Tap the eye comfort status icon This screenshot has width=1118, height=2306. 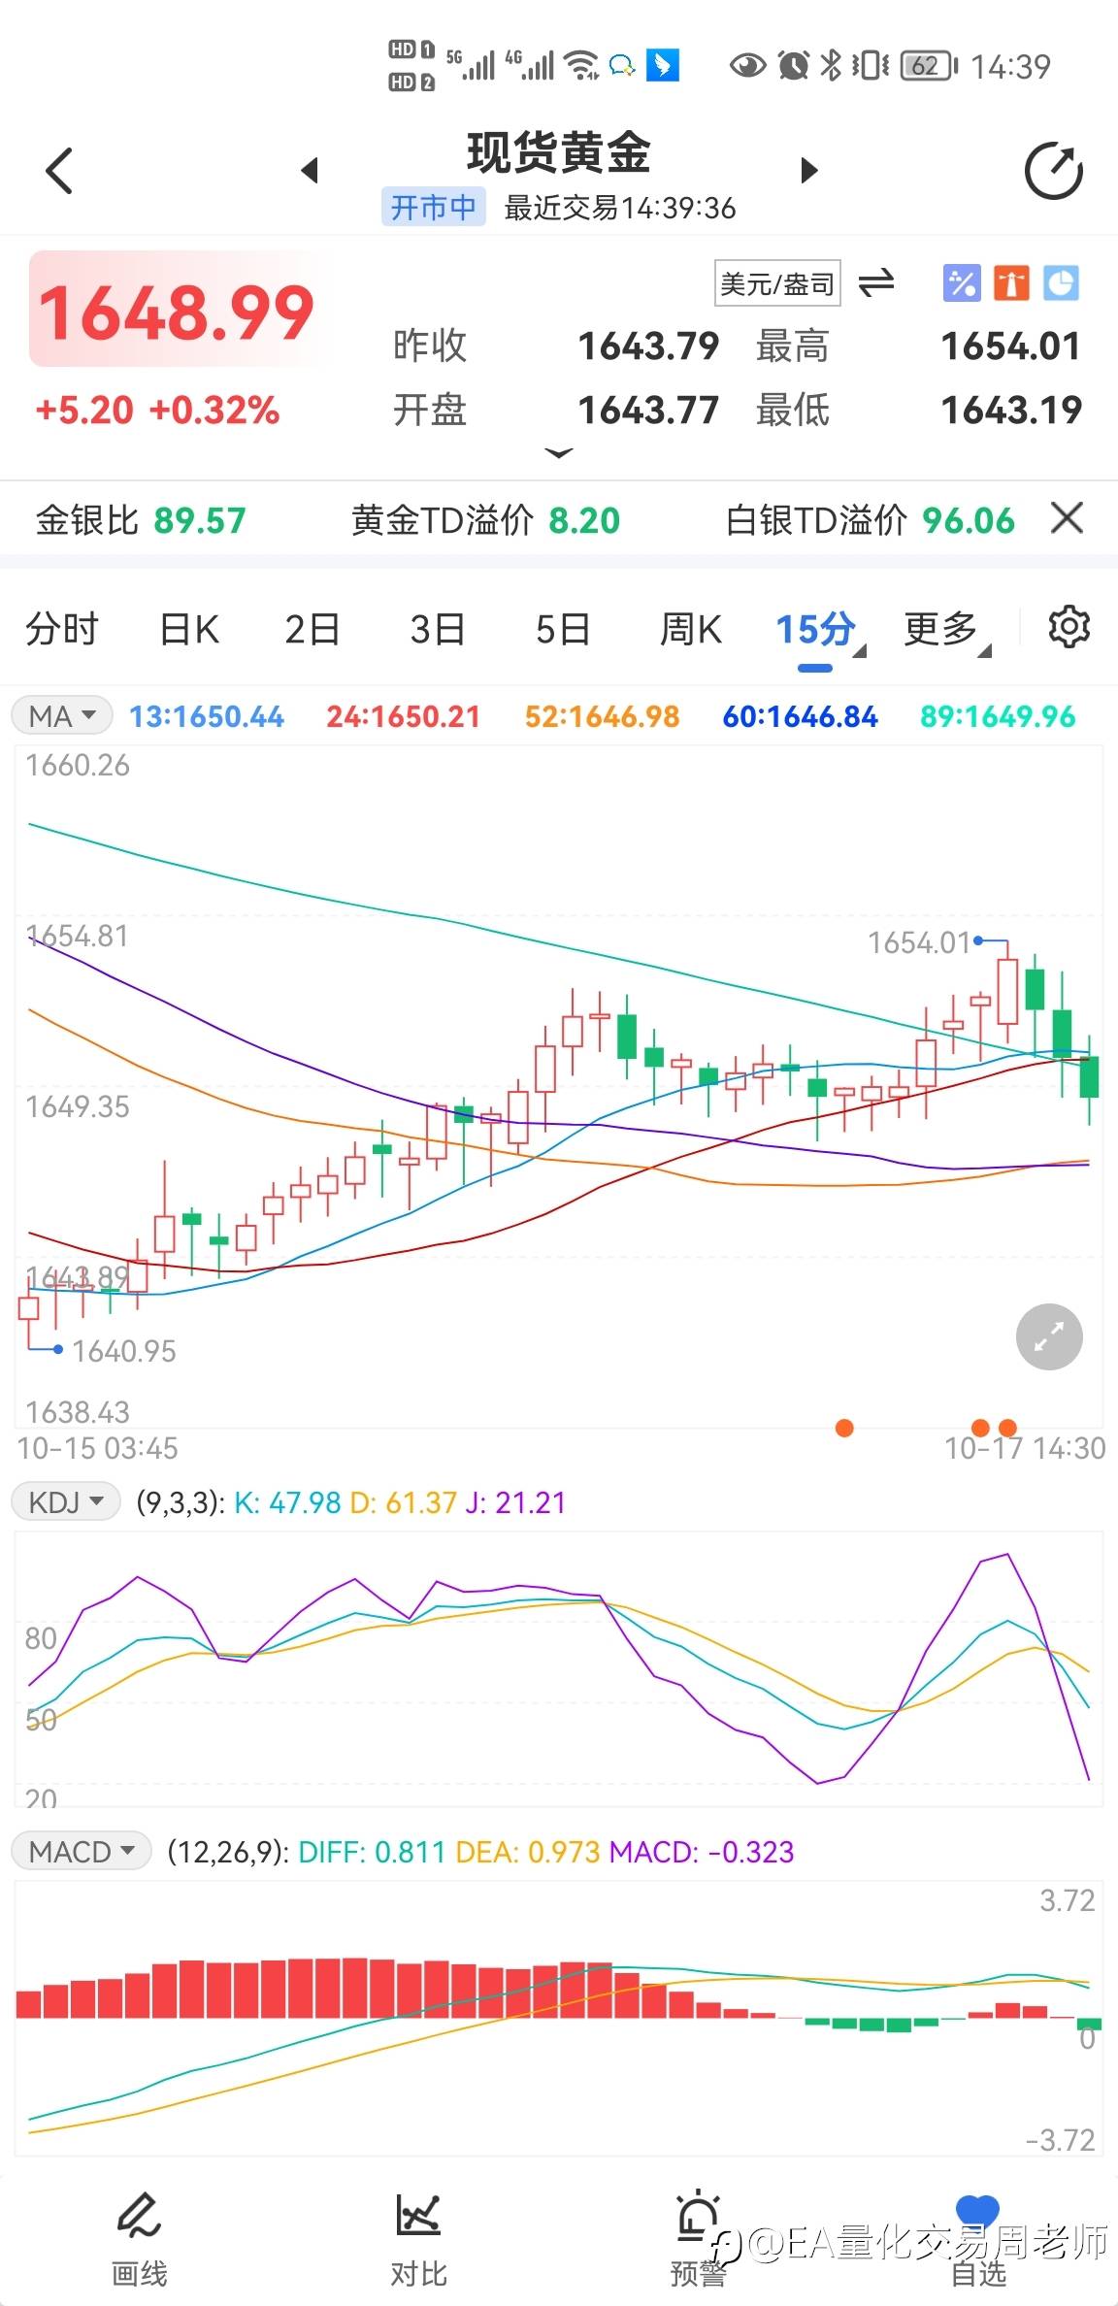(x=747, y=65)
